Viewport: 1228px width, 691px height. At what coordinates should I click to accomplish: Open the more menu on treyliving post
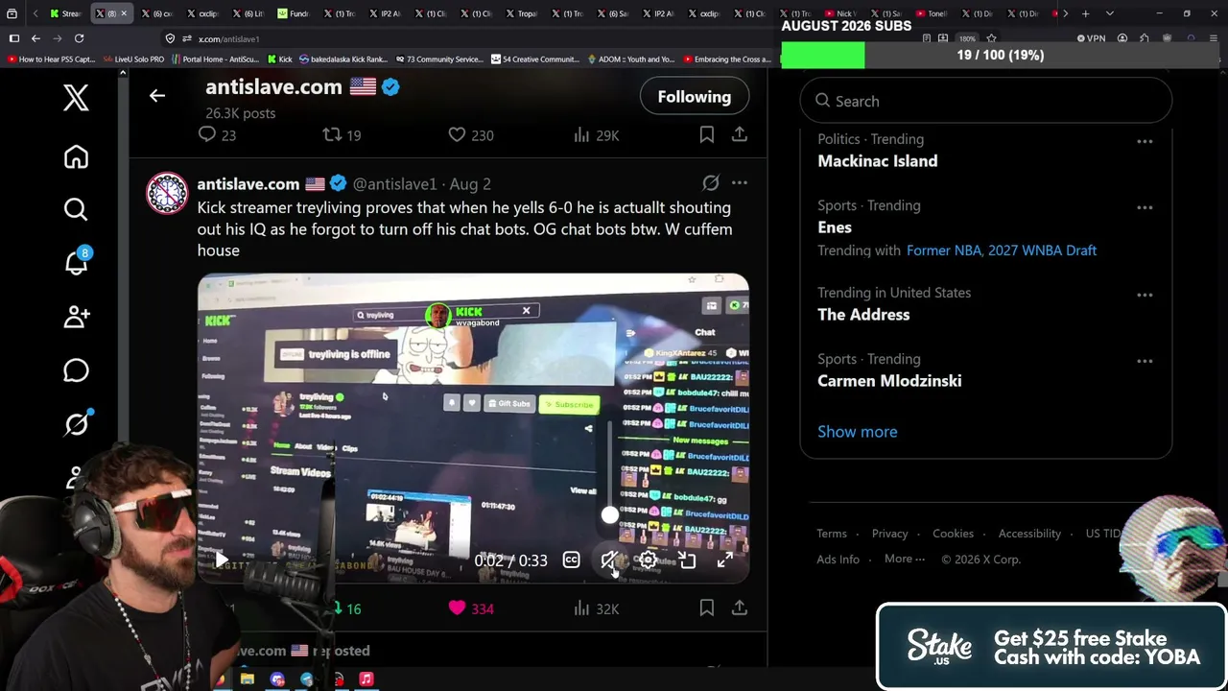740,182
